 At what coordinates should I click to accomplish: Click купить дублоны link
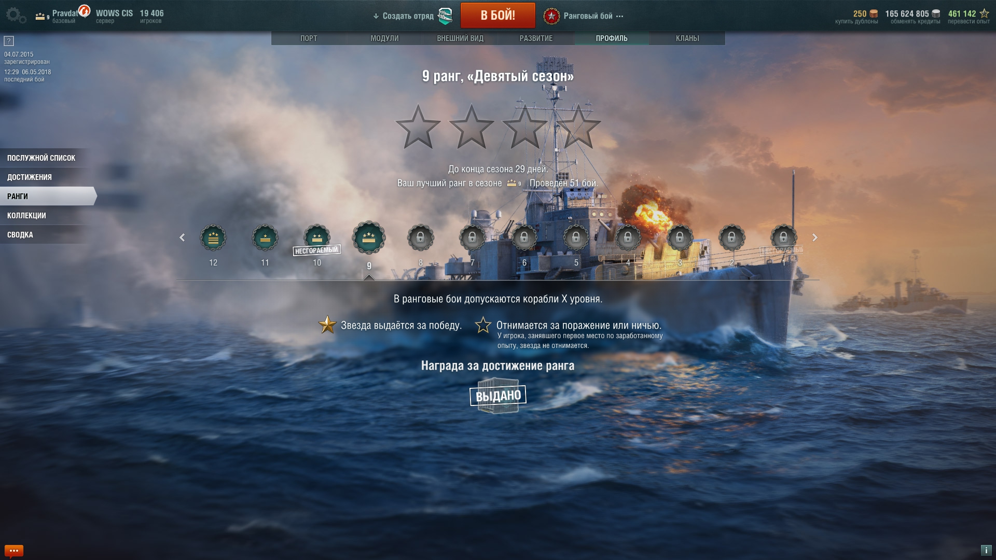pyautogui.click(x=856, y=22)
